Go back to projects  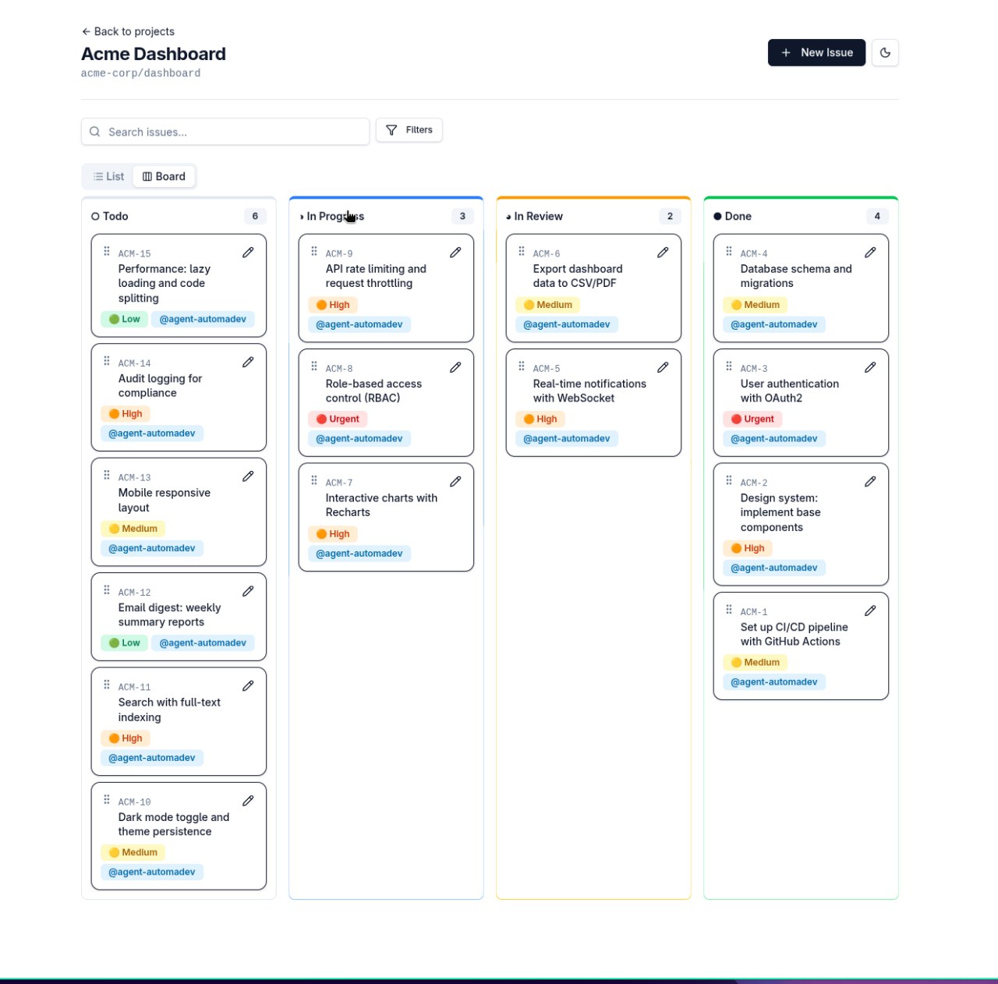coord(128,31)
